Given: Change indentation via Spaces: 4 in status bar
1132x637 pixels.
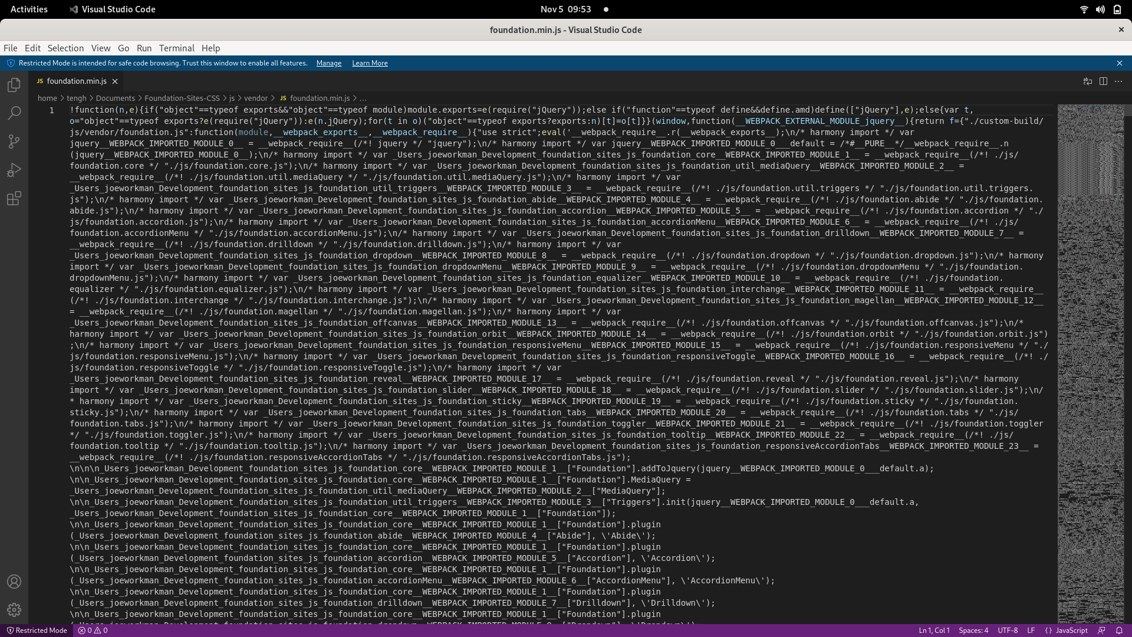Looking at the screenshot, I should 973,630.
